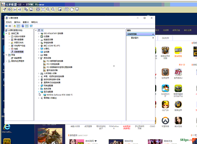The image size is (197, 144).
Task: Click the blue Back arrow in toolbar
Action: coord(6,26)
